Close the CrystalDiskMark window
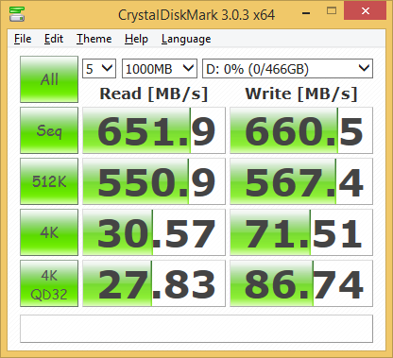Image resolution: width=393 pixels, height=358 pixels. (x=366, y=11)
